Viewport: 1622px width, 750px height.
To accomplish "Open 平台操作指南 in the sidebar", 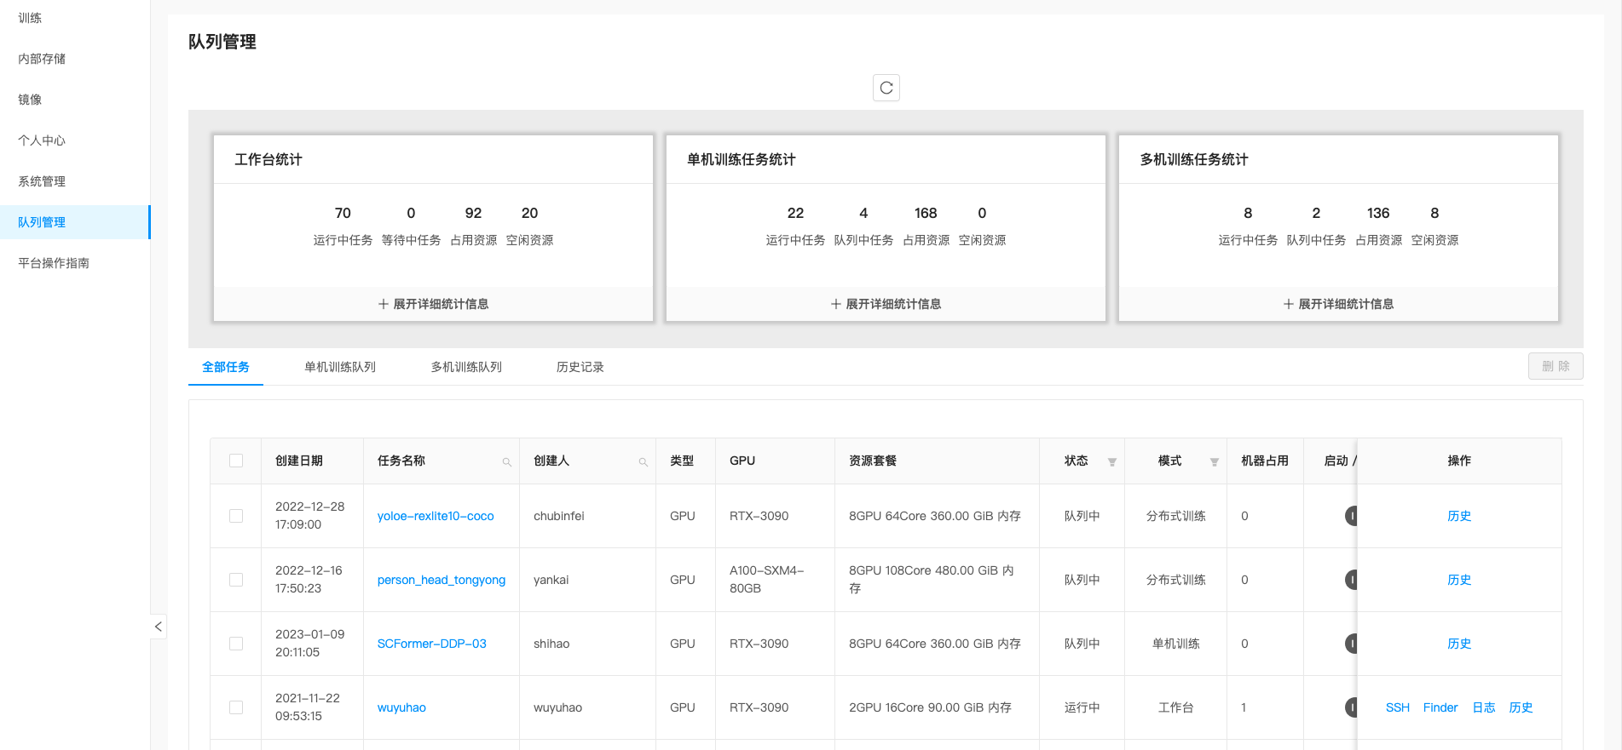I will click(74, 263).
